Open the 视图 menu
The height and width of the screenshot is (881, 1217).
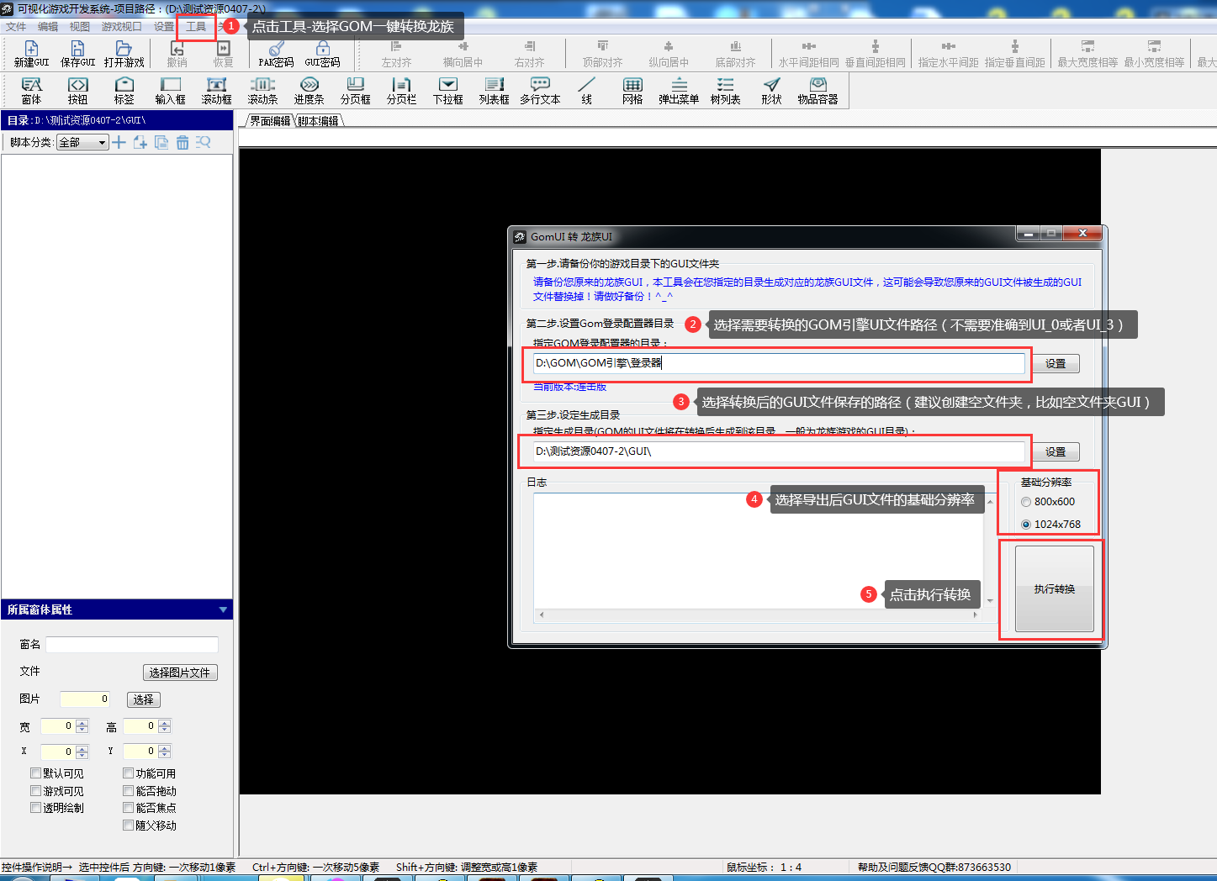(80, 27)
